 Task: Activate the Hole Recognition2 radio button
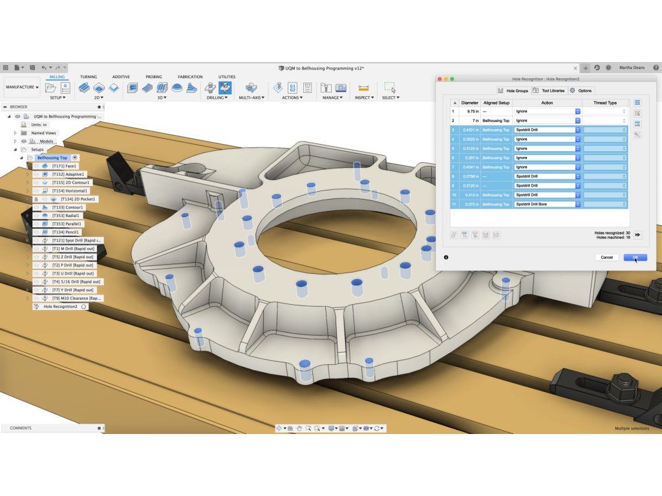[83, 307]
